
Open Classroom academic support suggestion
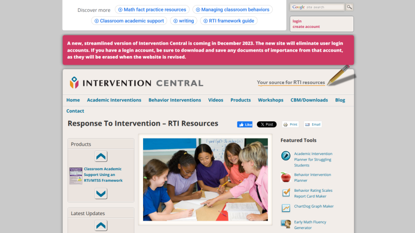coord(129,21)
